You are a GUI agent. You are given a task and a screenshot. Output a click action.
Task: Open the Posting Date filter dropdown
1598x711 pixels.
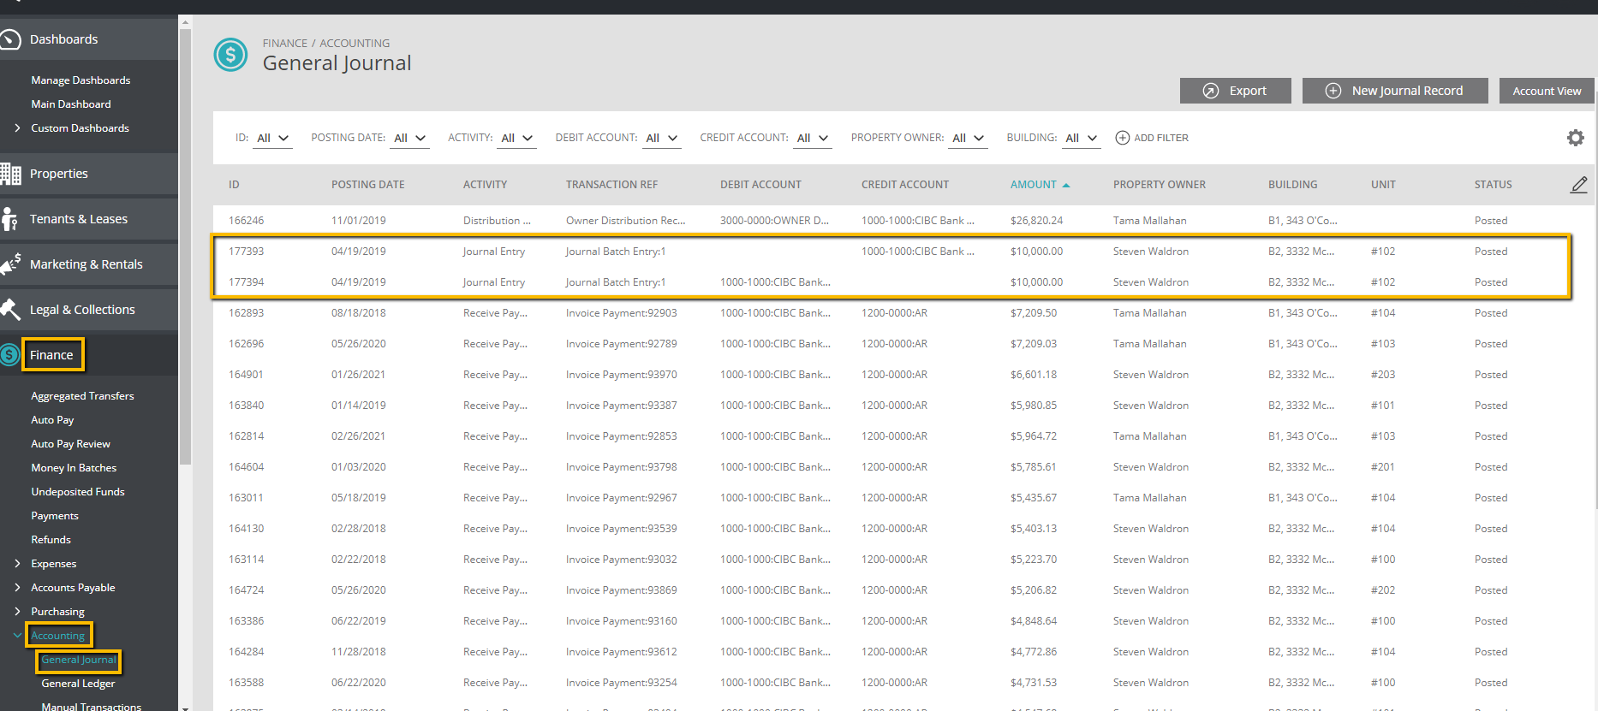pyautogui.click(x=410, y=138)
